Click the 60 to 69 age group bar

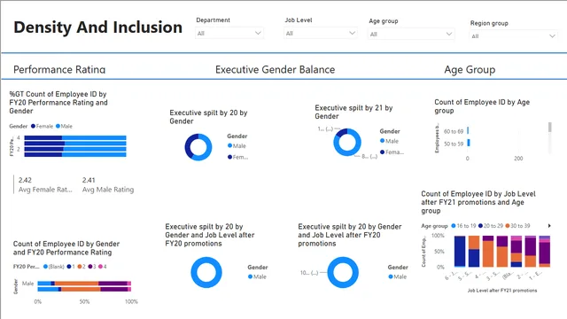point(468,130)
